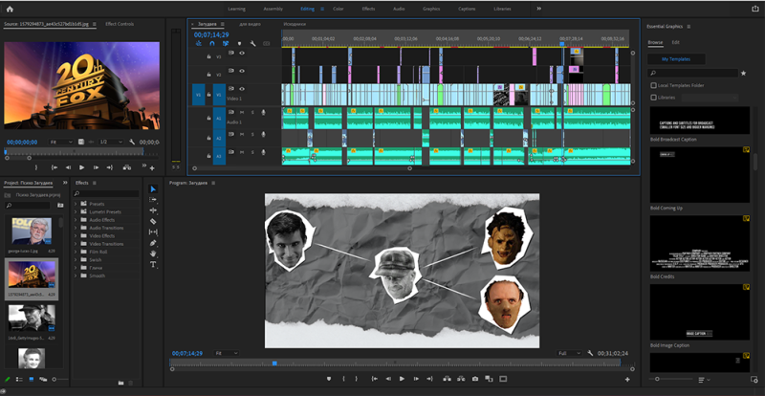
Task: Select the Hand tool
Action: click(x=153, y=253)
